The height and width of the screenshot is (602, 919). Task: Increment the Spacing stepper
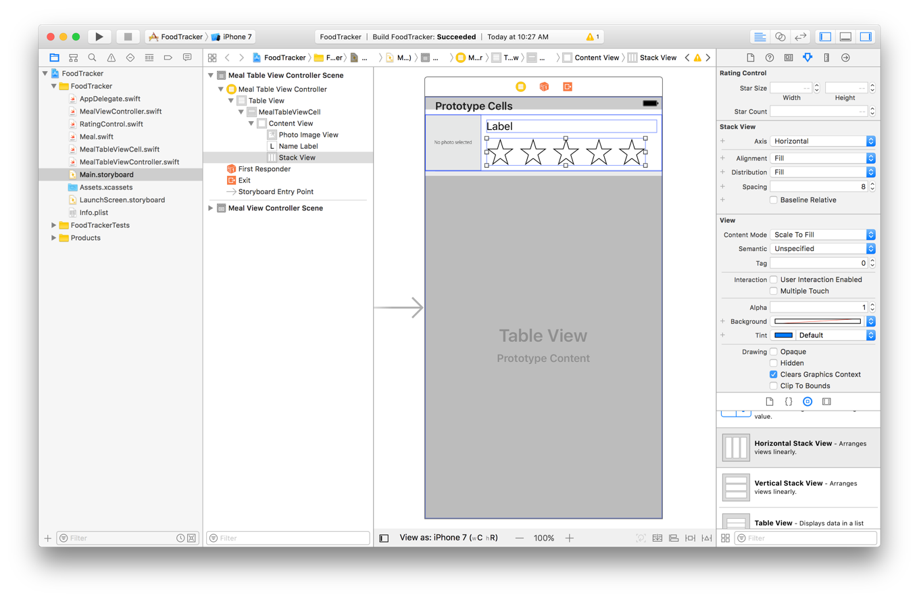coord(872,183)
